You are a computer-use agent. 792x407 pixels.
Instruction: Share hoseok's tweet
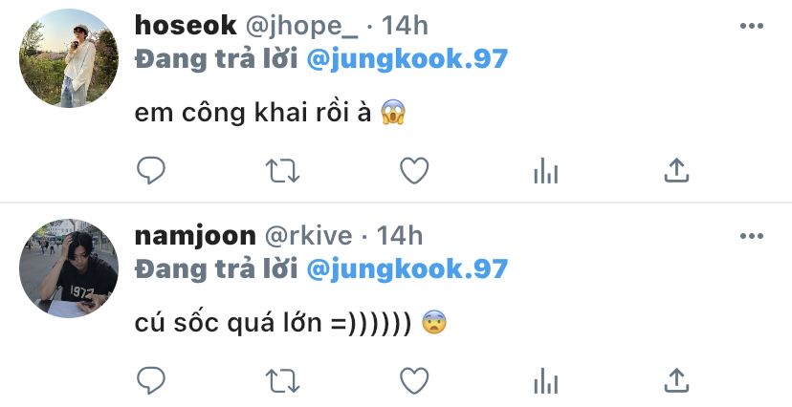[x=676, y=170]
